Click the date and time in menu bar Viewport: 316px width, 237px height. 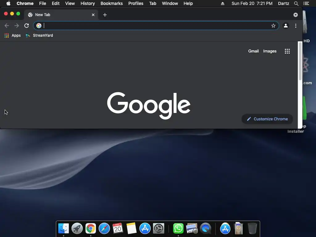252,3
